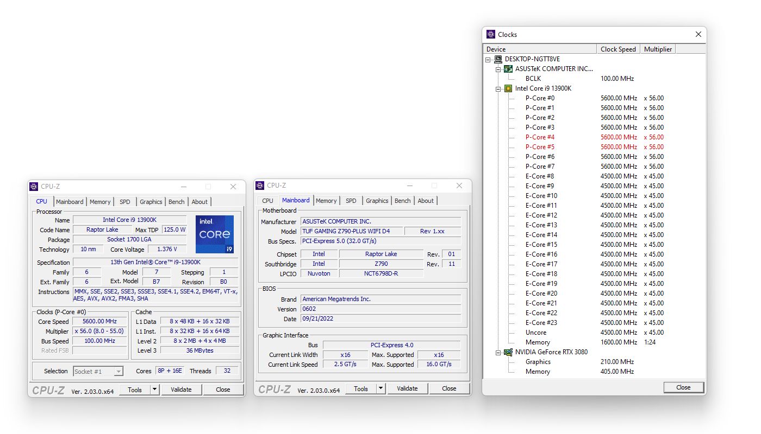Select the BCLK row in Clocks tree
The width and height of the screenshot is (761, 434).
click(594, 79)
